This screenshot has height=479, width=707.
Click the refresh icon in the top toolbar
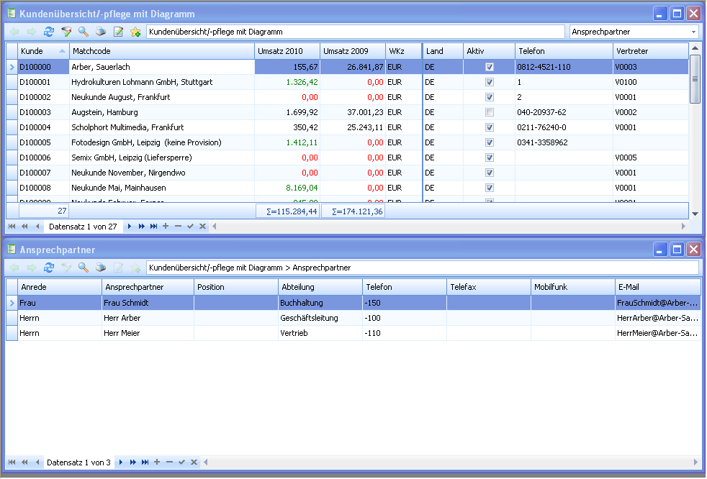pyautogui.click(x=49, y=32)
